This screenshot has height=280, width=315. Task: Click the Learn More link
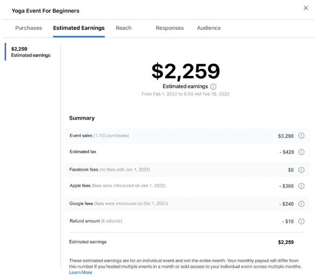pyautogui.click(x=81, y=272)
